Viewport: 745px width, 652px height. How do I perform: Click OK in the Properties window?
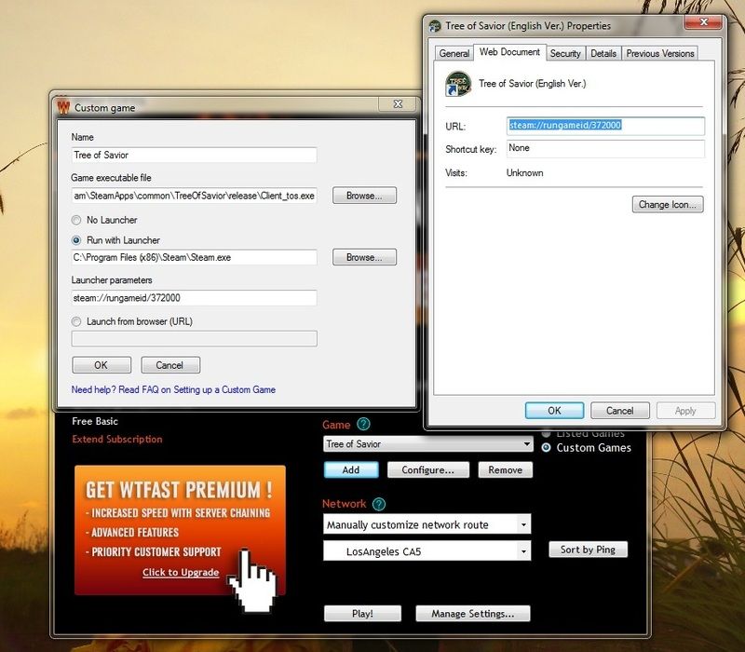(x=554, y=411)
